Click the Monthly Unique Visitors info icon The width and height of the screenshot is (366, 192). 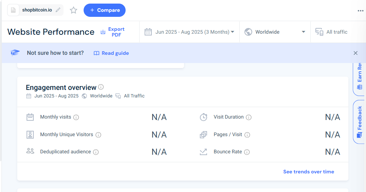pos(98,135)
